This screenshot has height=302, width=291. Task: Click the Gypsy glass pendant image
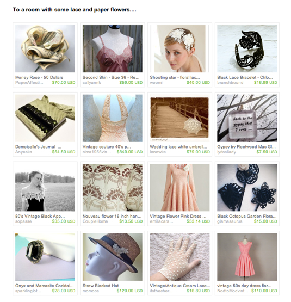click(247, 118)
